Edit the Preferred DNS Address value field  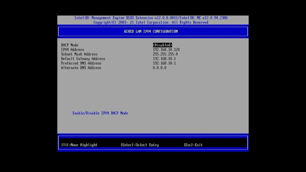(164, 63)
